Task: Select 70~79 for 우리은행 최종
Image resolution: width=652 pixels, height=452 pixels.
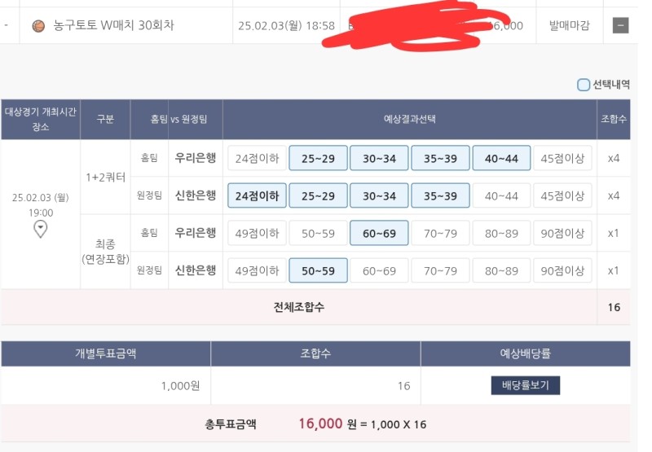Action: coord(440,233)
